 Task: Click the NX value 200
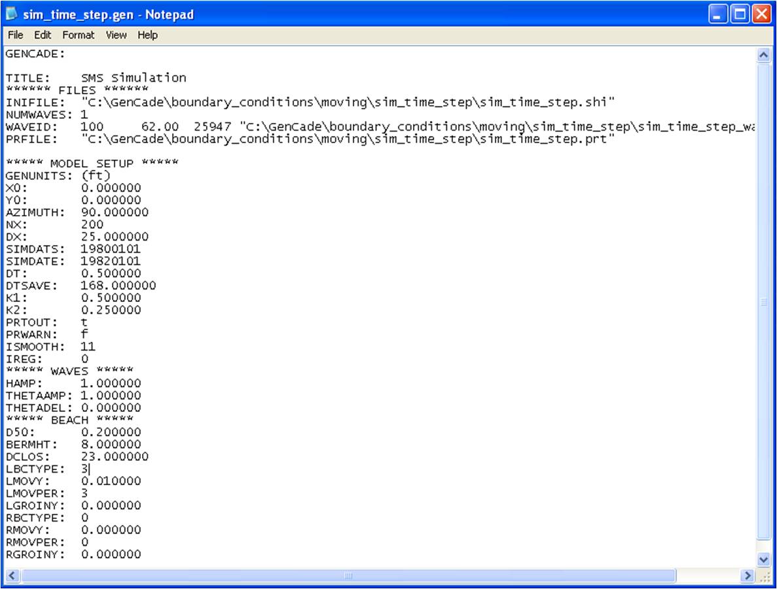click(x=92, y=225)
